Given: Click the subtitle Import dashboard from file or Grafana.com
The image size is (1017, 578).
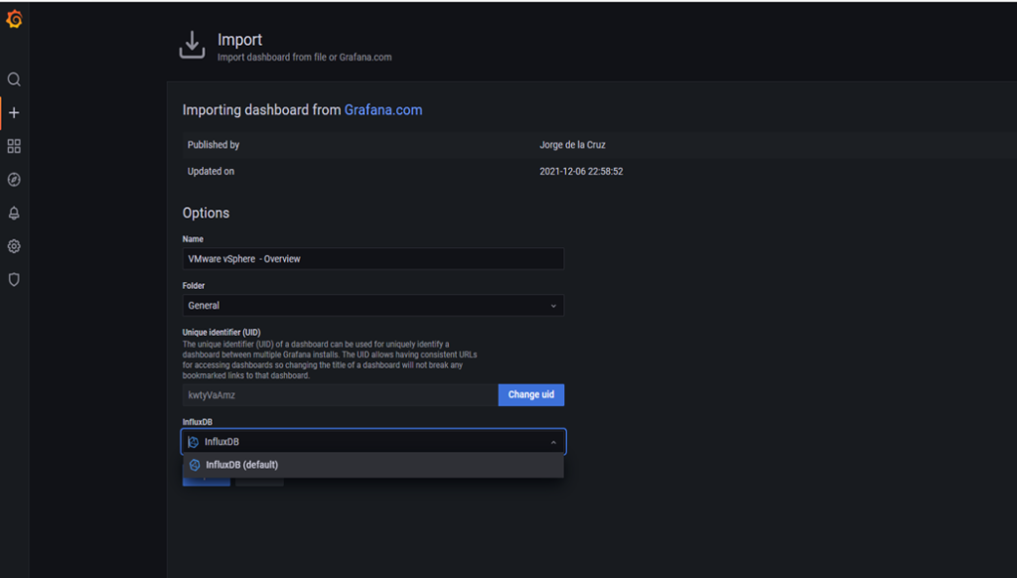Looking at the screenshot, I should [304, 58].
